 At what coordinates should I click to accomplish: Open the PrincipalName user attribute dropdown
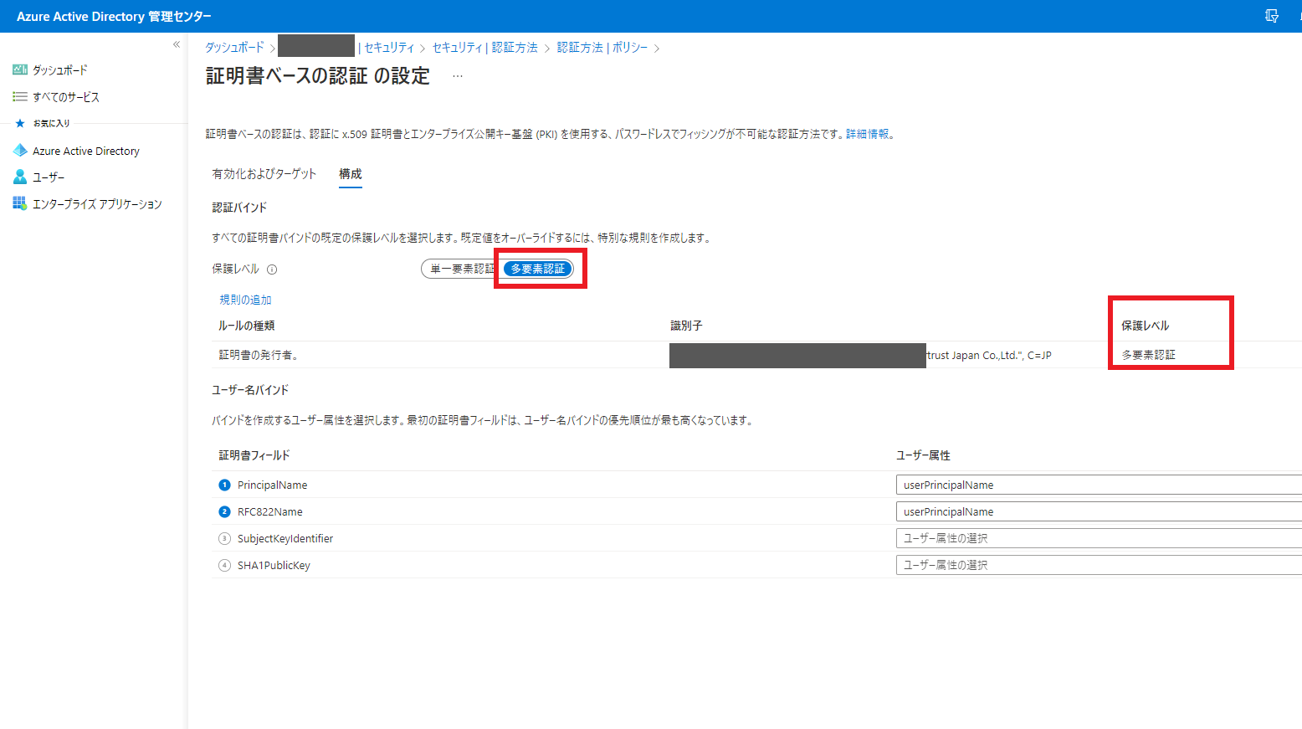[1099, 485]
